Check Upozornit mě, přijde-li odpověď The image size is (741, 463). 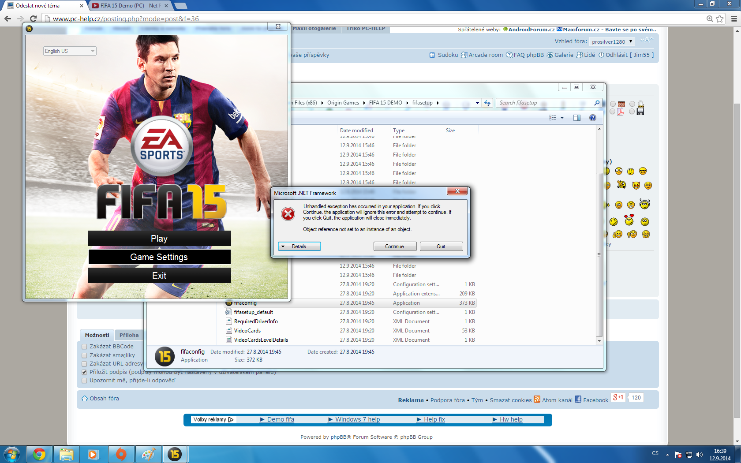[x=84, y=381]
